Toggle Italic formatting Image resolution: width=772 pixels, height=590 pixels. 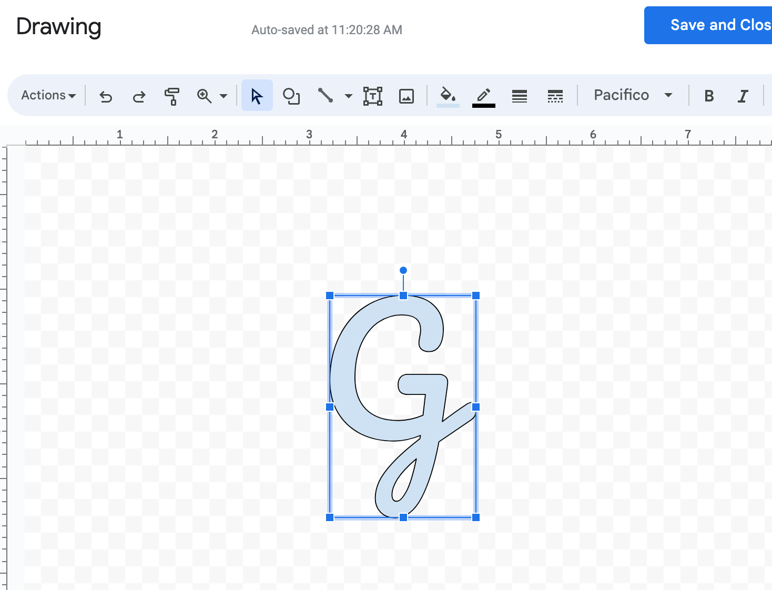point(743,96)
